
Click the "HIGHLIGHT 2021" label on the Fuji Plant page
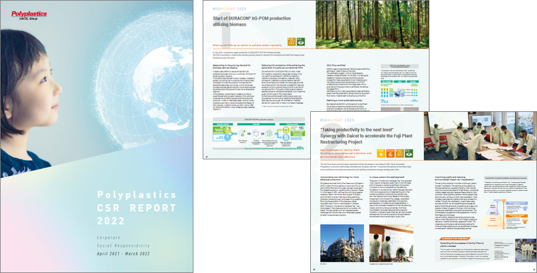click(x=337, y=120)
